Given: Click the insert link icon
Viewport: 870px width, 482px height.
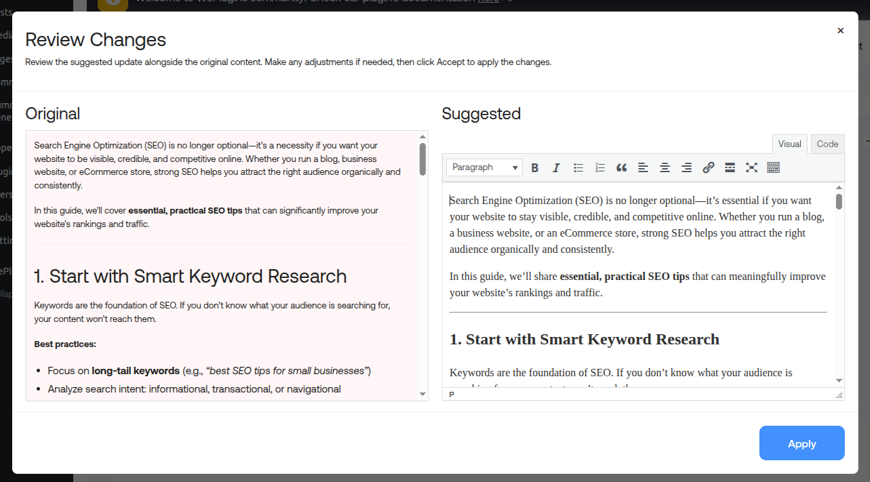Looking at the screenshot, I should coord(709,167).
